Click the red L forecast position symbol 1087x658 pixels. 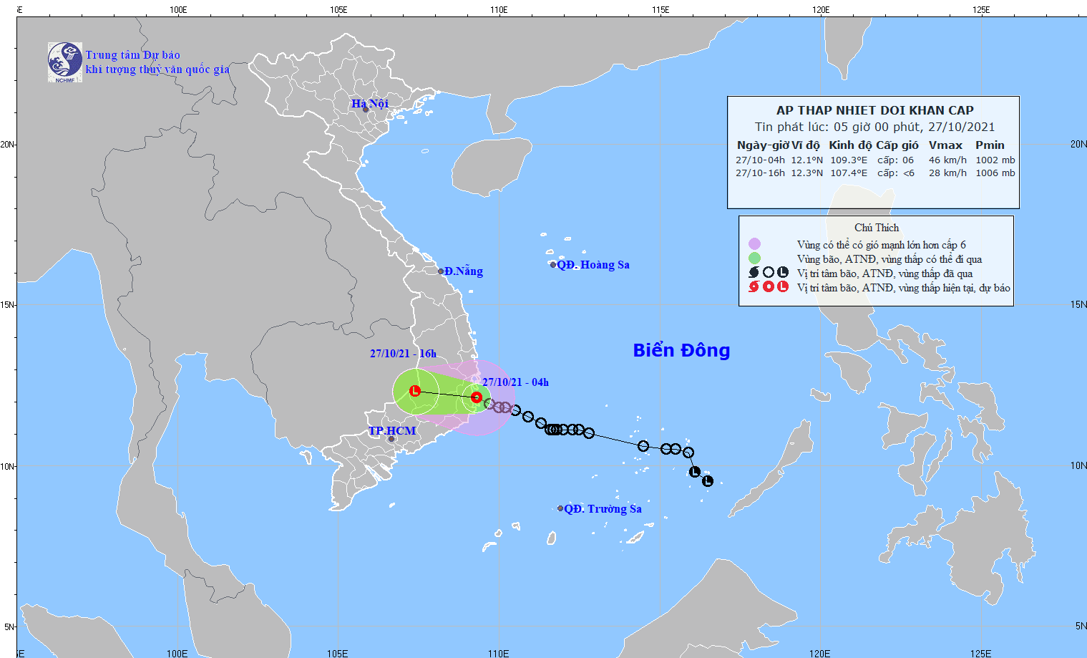[414, 390]
